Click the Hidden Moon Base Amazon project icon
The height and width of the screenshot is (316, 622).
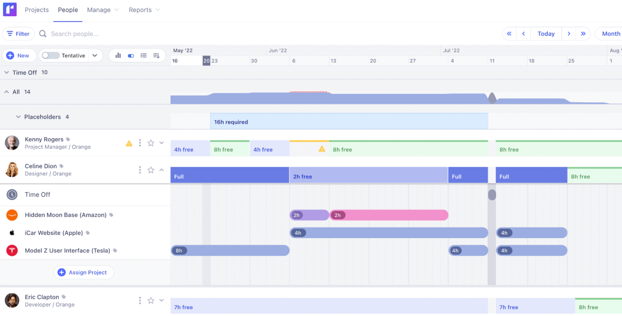12,215
